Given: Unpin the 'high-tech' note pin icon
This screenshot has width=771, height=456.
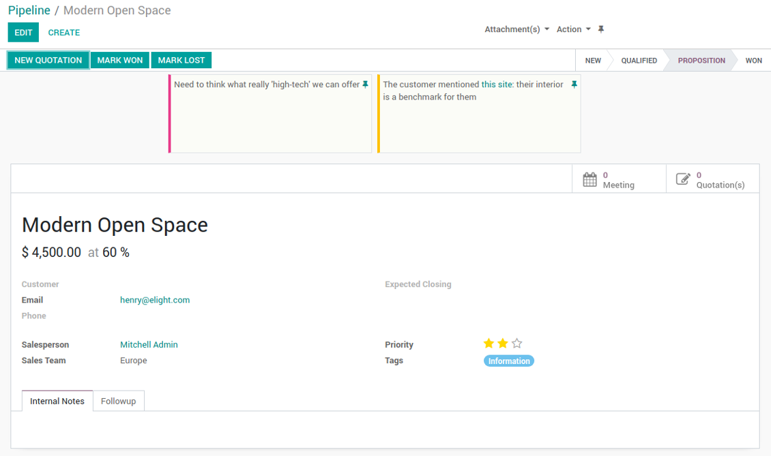Looking at the screenshot, I should click(365, 85).
